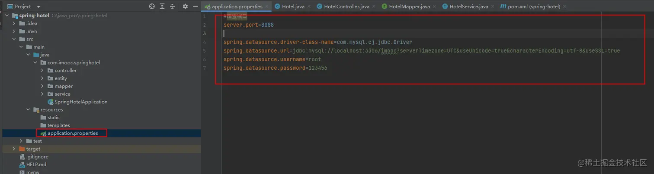Click the .gitignore file icon
Image resolution: width=654 pixels, height=174 pixels.
[22, 157]
